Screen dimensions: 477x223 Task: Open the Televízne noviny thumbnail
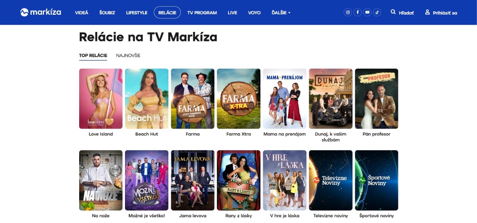(x=331, y=180)
